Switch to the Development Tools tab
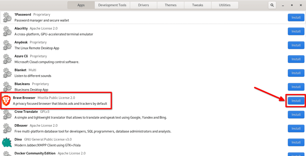The image size is (306, 156). [112, 5]
